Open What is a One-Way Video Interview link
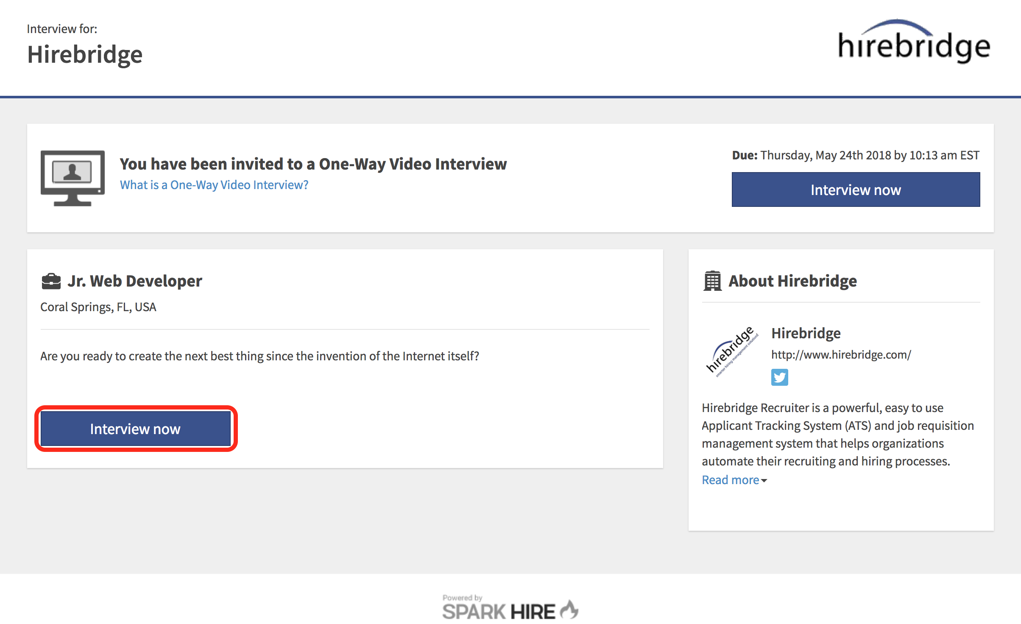The image size is (1021, 624). click(214, 184)
